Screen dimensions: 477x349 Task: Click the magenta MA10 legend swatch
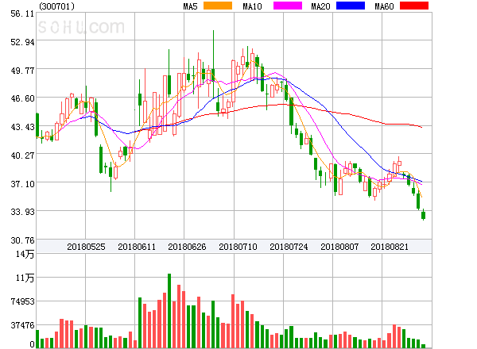(288, 6)
